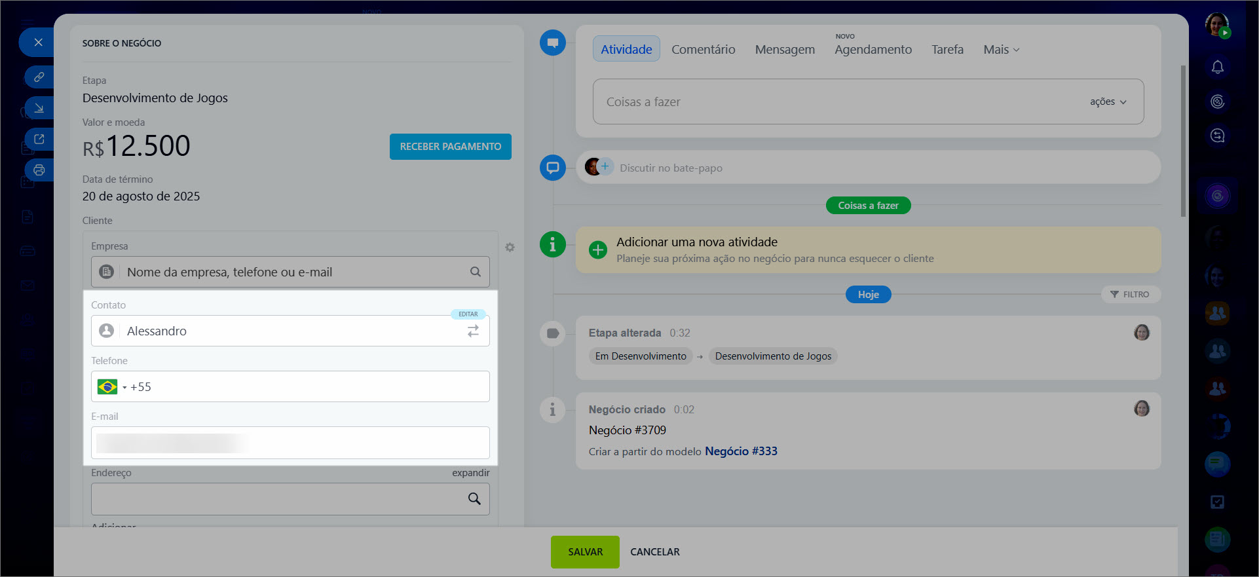
Task: Copy the deal link using the link icon
Action: coord(39,77)
